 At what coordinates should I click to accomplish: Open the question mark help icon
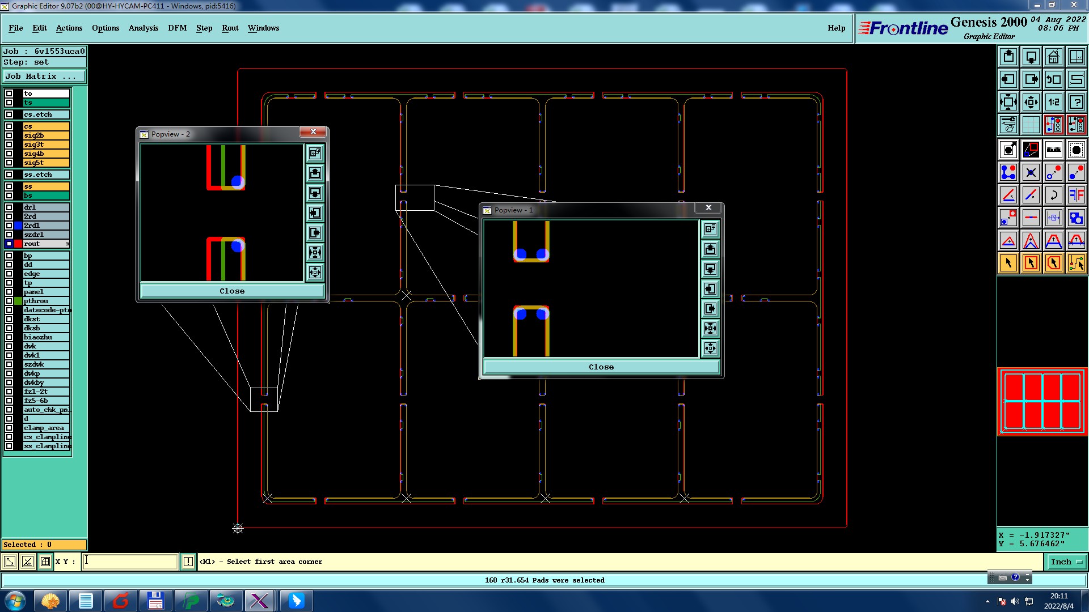click(1076, 102)
